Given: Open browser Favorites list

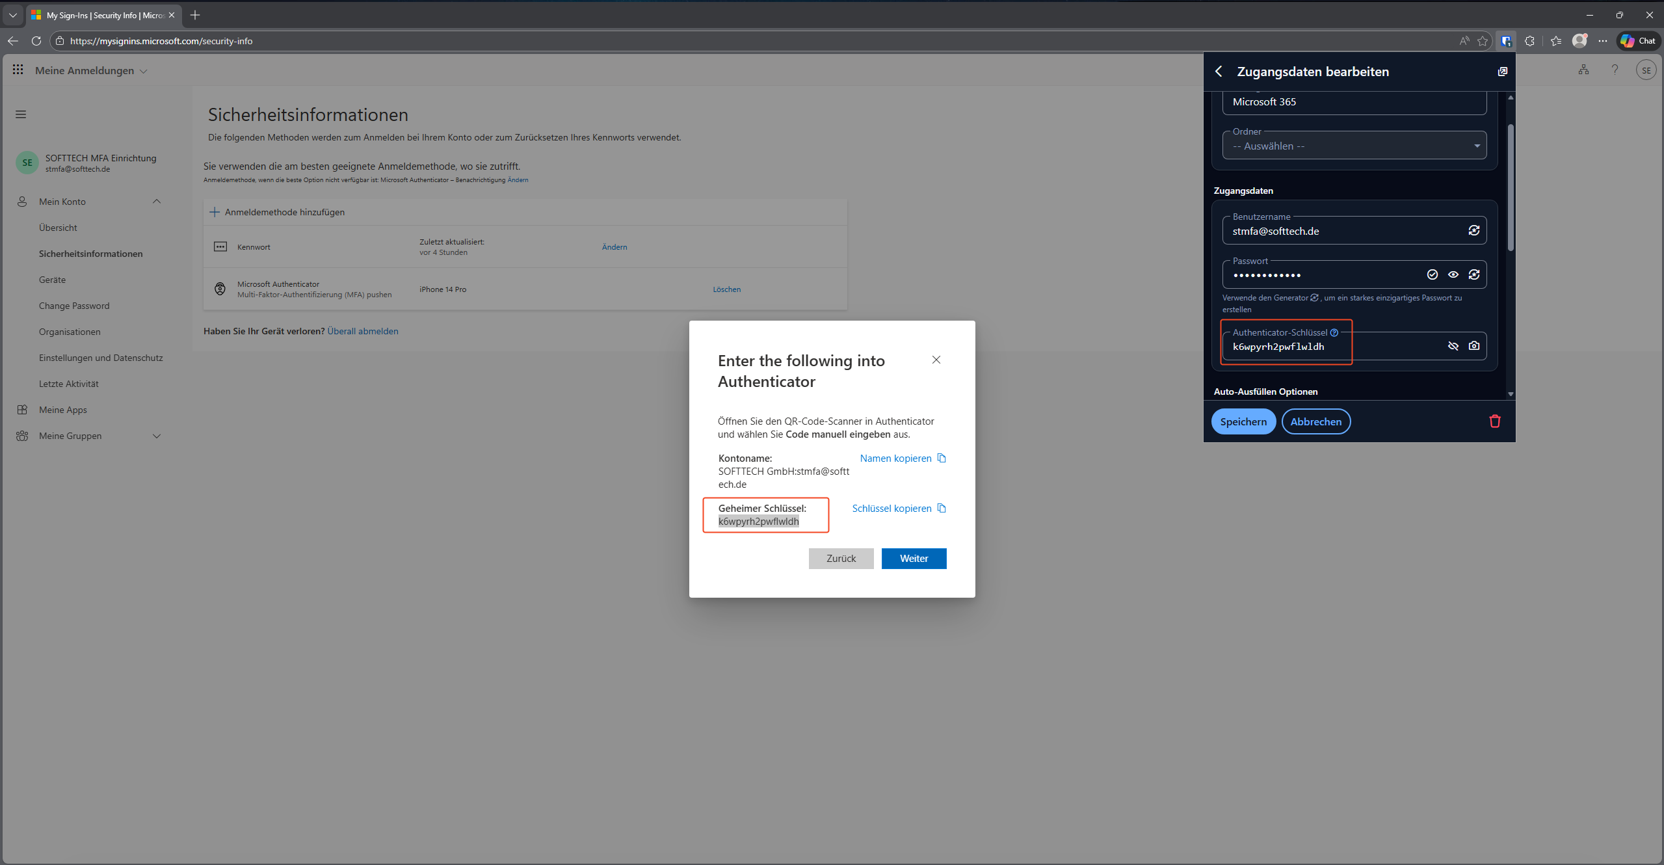Looking at the screenshot, I should (1555, 41).
